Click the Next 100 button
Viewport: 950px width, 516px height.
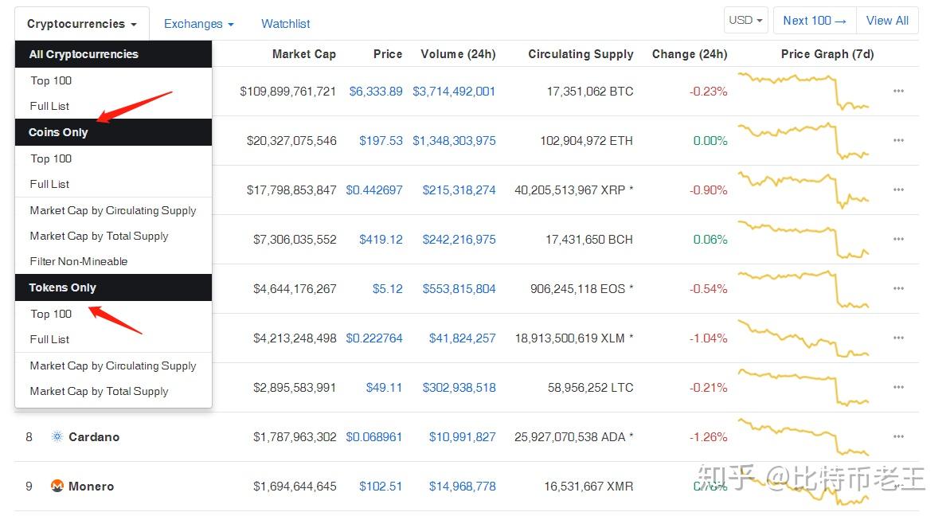tap(814, 20)
